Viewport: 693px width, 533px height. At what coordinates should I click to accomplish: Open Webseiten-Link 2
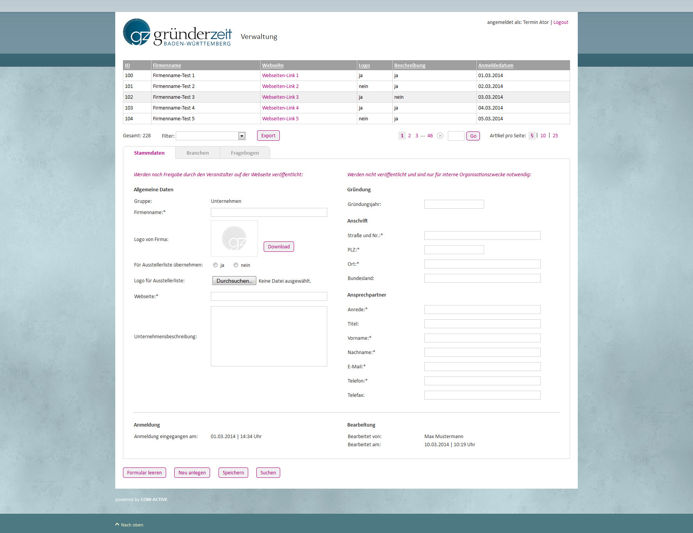(280, 86)
